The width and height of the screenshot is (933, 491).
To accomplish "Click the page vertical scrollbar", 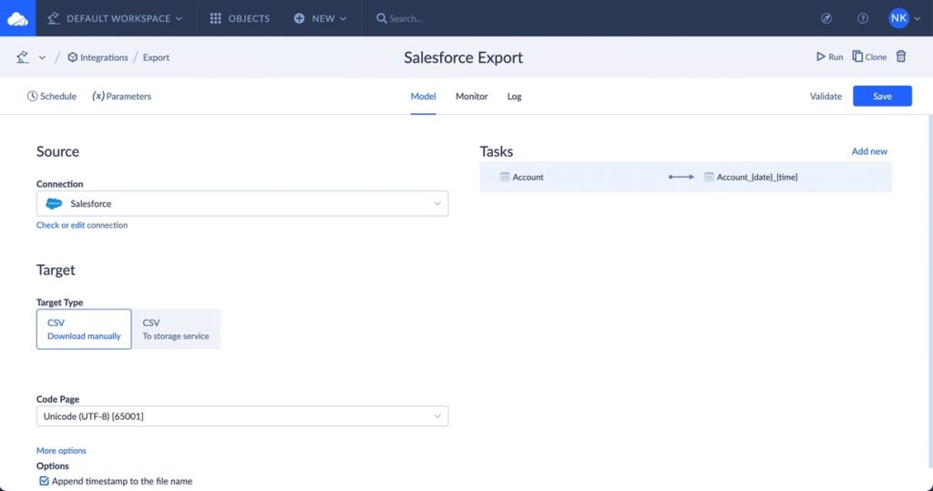I will (929, 292).
